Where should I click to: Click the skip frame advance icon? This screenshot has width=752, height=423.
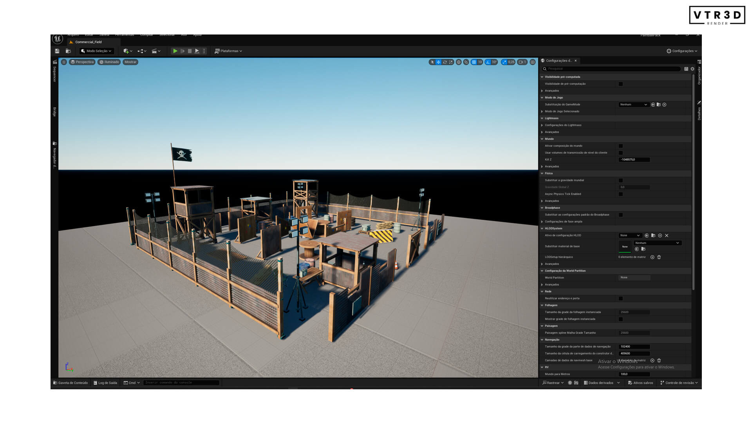click(183, 51)
